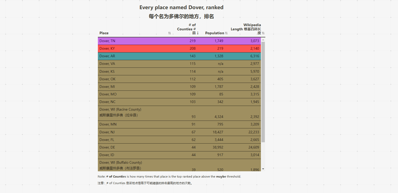This screenshot has width=398, height=193.
Task: Click the Population column header label
Action: click(x=215, y=33)
